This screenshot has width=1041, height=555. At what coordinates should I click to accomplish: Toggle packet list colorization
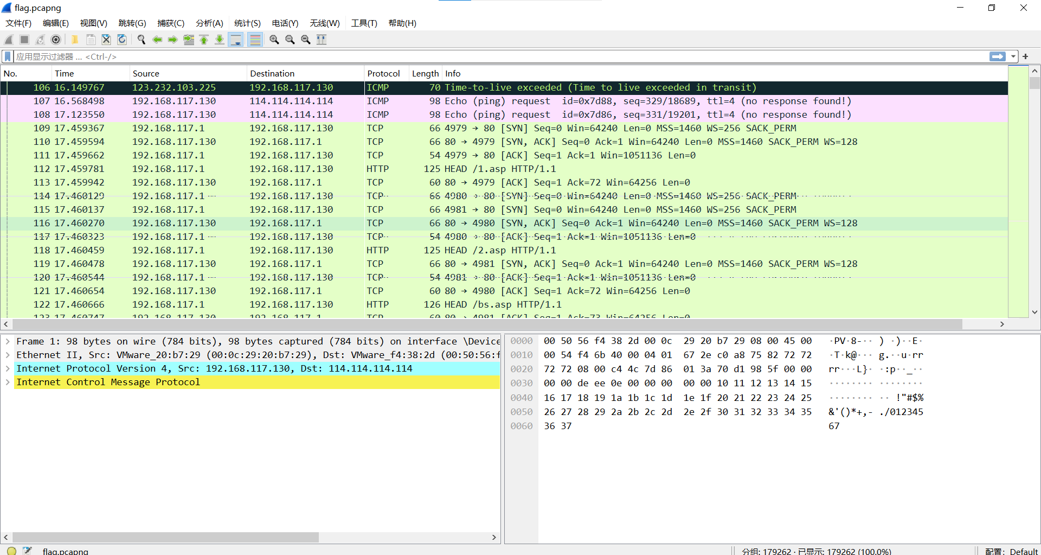pyautogui.click(x=255, y=40)
